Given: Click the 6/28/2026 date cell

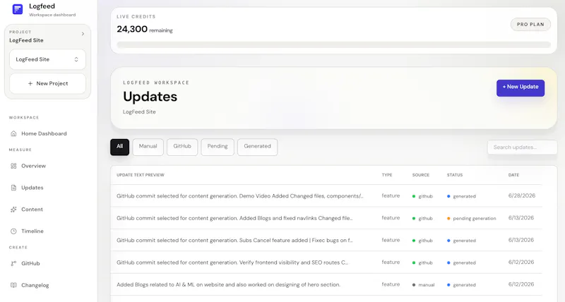Looking at the screenshot, I should [x=522, y=196].
